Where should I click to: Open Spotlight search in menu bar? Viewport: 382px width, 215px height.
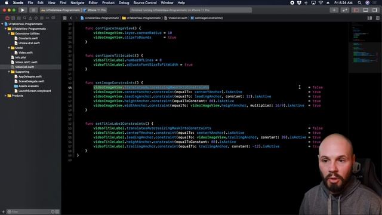[x=359, y=2]
